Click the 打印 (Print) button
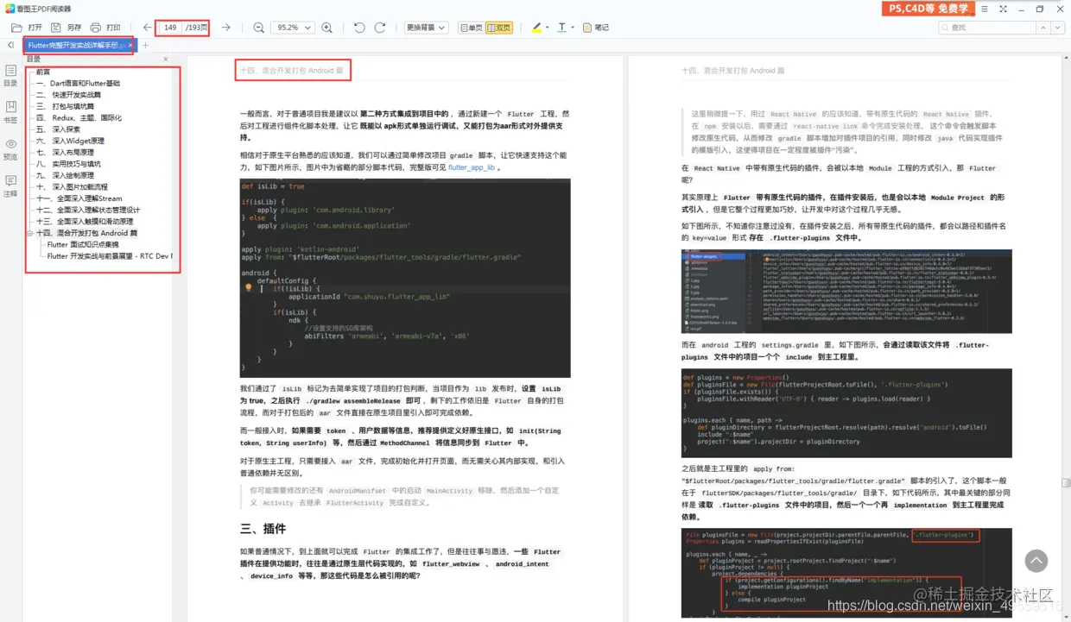The height and width of the screenshot is (622, 1071). (x=105, y=28)
